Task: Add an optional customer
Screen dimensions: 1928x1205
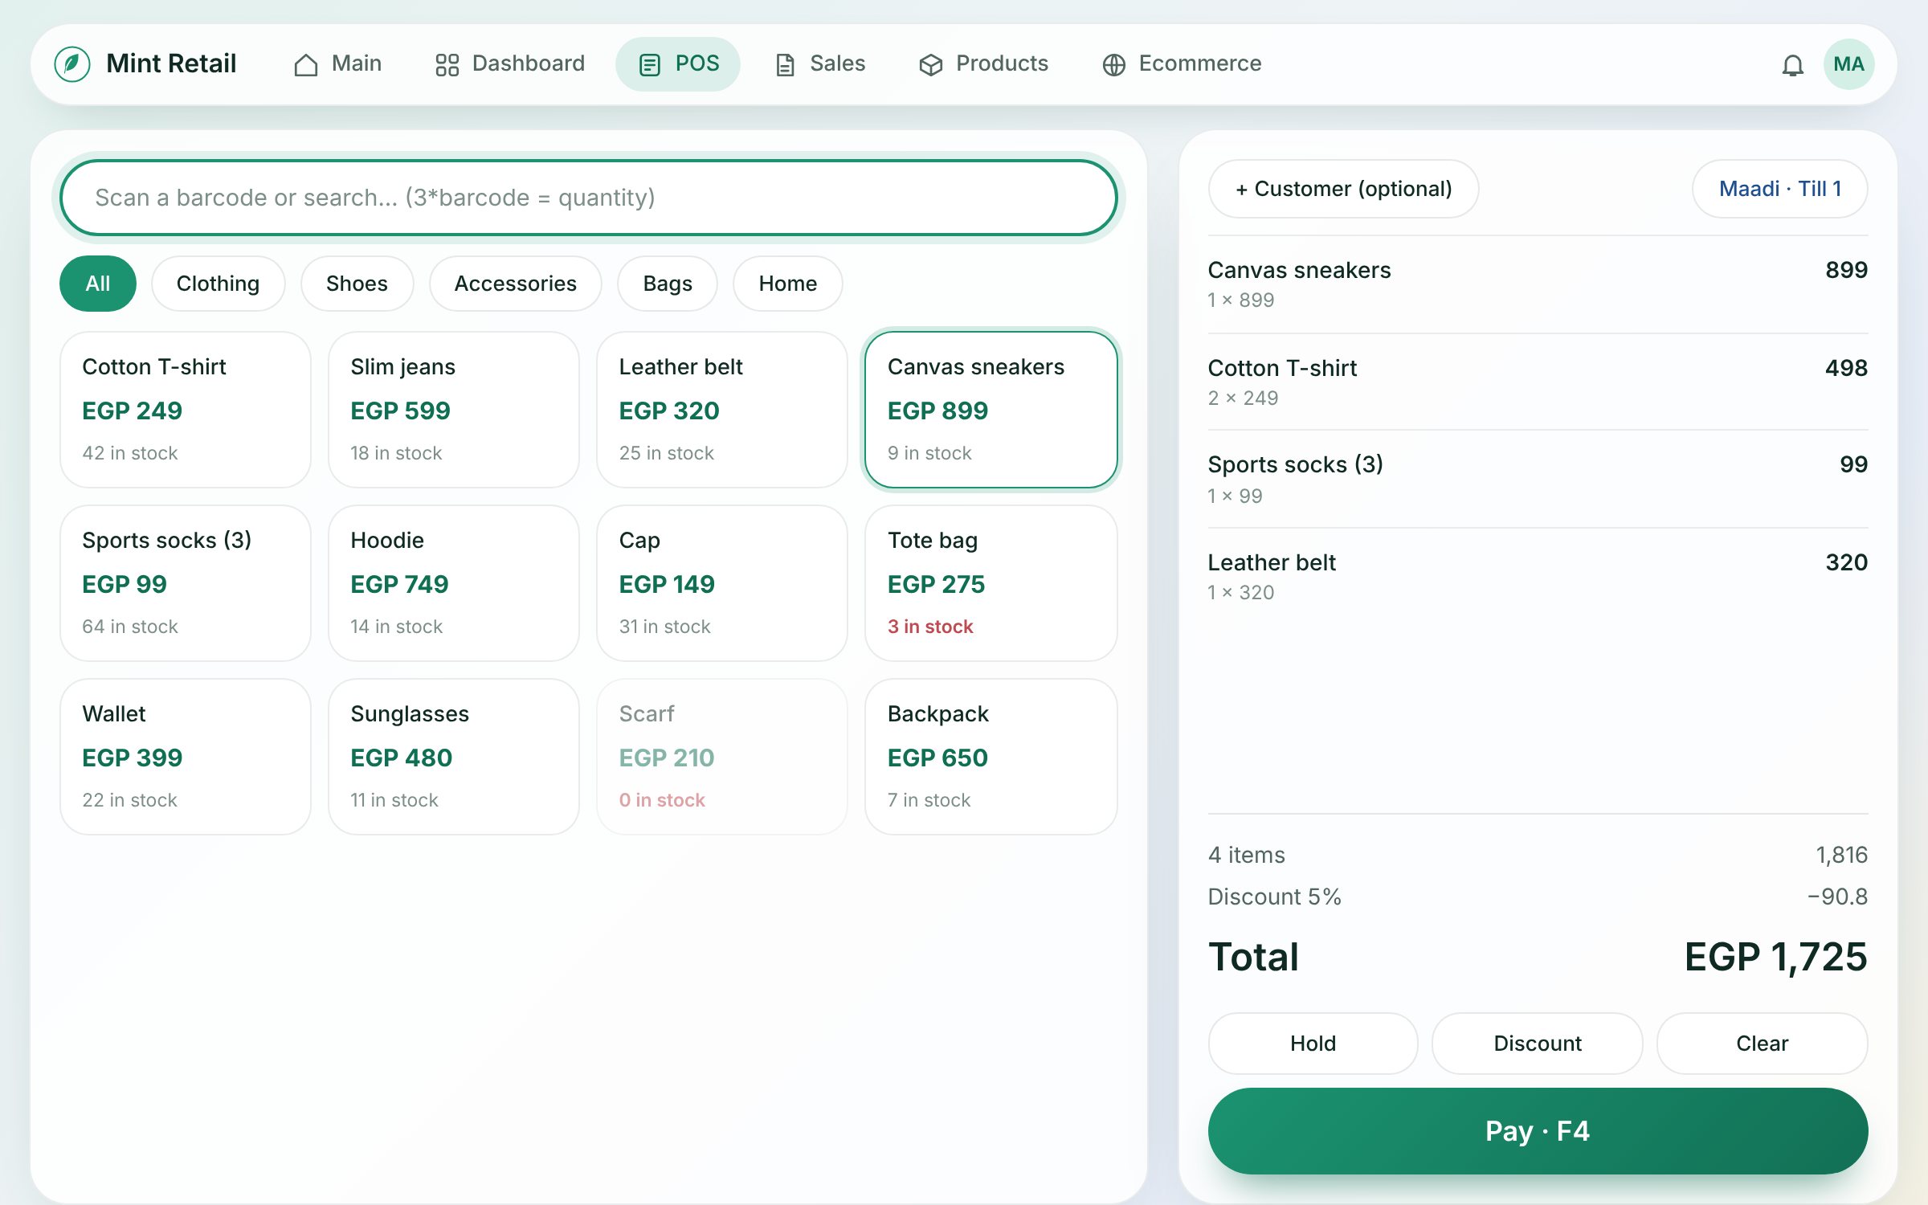Action: tap(1343, 189)
